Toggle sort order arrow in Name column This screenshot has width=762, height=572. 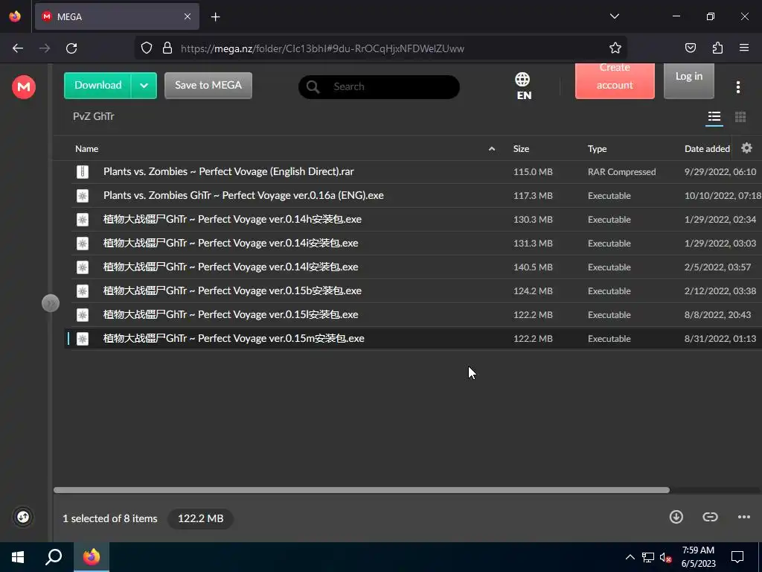coord(492,149)
